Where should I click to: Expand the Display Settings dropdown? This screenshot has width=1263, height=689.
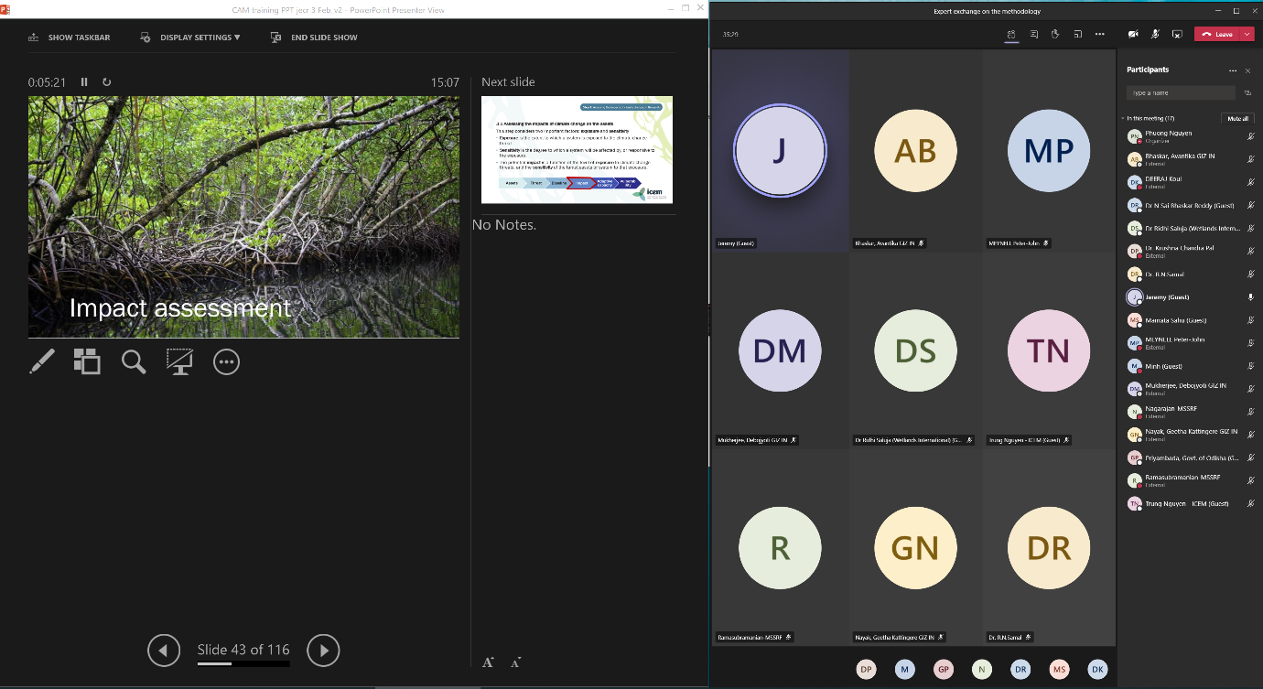point(190,38)
